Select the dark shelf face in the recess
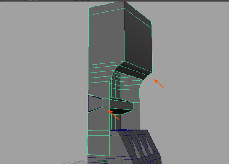The height and width of the screenshot is (164, 229). pyautogui.click(x=121, y=106)
